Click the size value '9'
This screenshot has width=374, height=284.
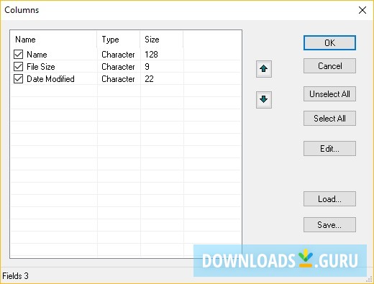coord(147,67)
